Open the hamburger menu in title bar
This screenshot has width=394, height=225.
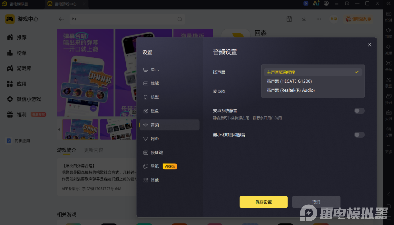tap(337, 3)
